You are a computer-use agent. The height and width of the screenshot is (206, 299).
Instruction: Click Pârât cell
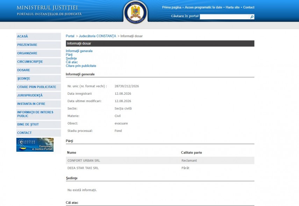pos(185,168)
